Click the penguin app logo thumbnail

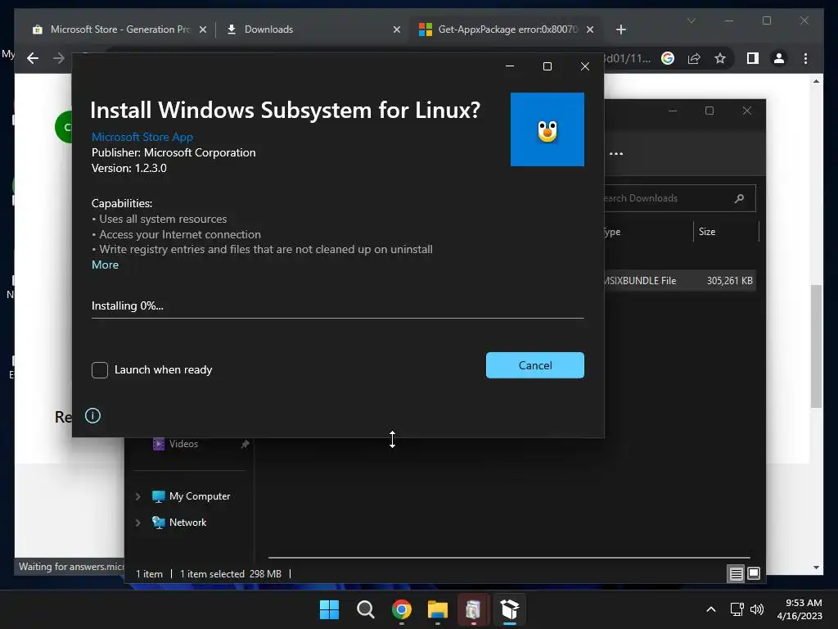click(x=547, y=129)
